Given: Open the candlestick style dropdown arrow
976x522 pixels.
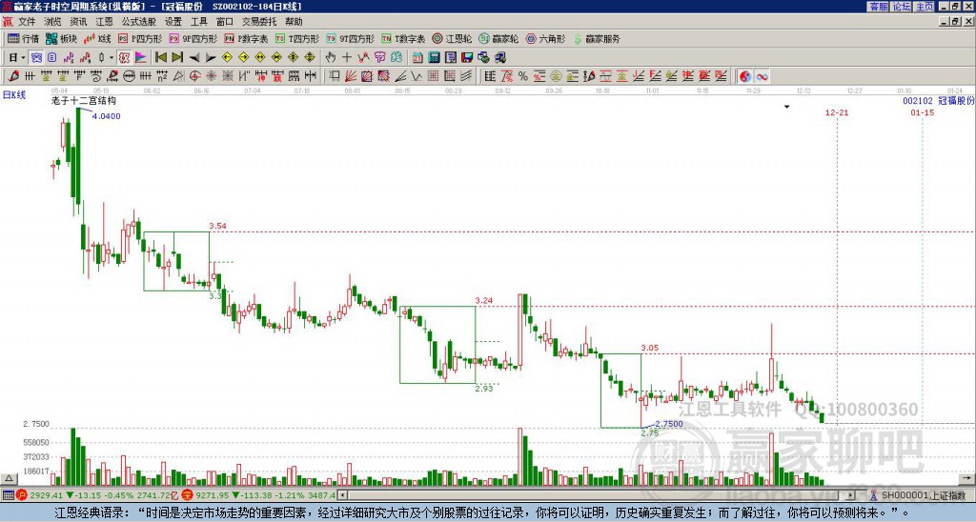Looking at the screenshot, I should (112, 58).
